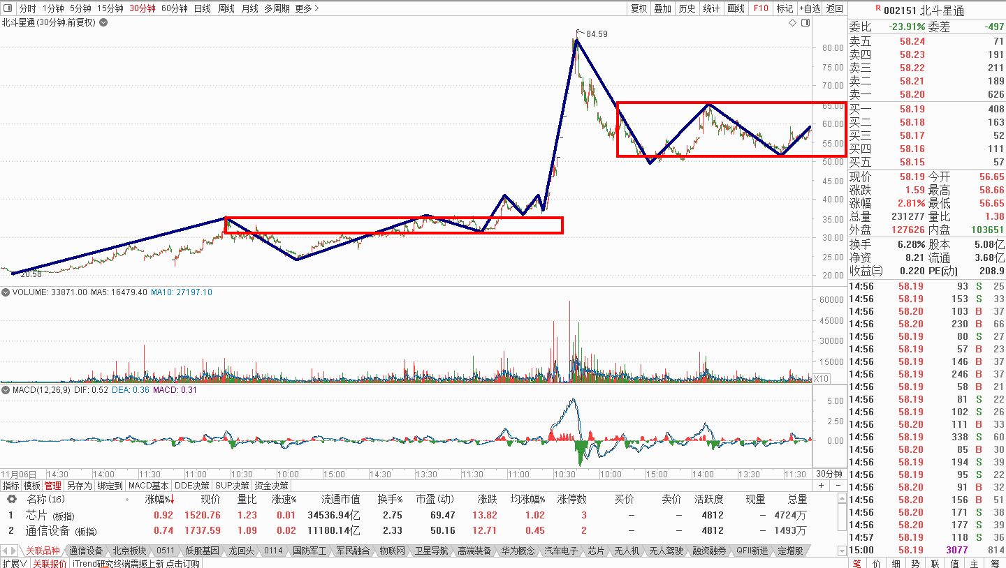Screen dimensions: 1006x568
Task: Expand the MACD indicator options arrow
Action: (x=6, y=389)
